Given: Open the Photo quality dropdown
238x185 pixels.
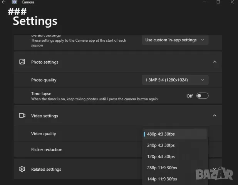Looking at the screenshot, I should pos(175,80).
